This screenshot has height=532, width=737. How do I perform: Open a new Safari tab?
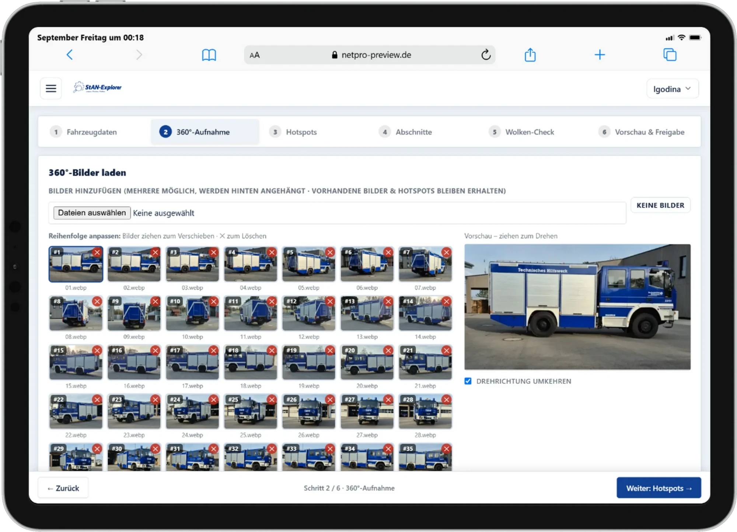[x=600, y=55]
